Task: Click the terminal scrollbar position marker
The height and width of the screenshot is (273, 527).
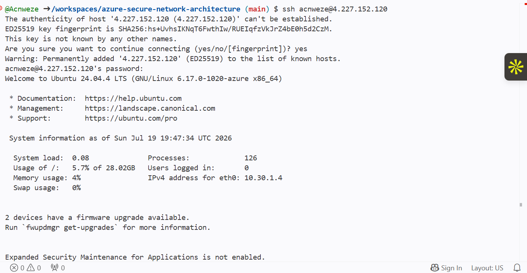Action: click(x=521, y=205)
